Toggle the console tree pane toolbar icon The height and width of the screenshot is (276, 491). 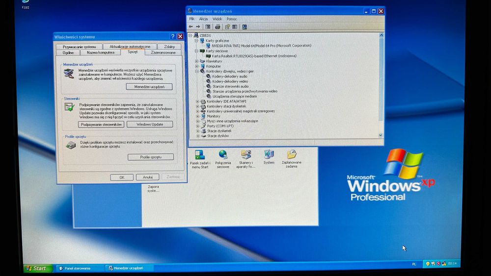coord(208,27)
